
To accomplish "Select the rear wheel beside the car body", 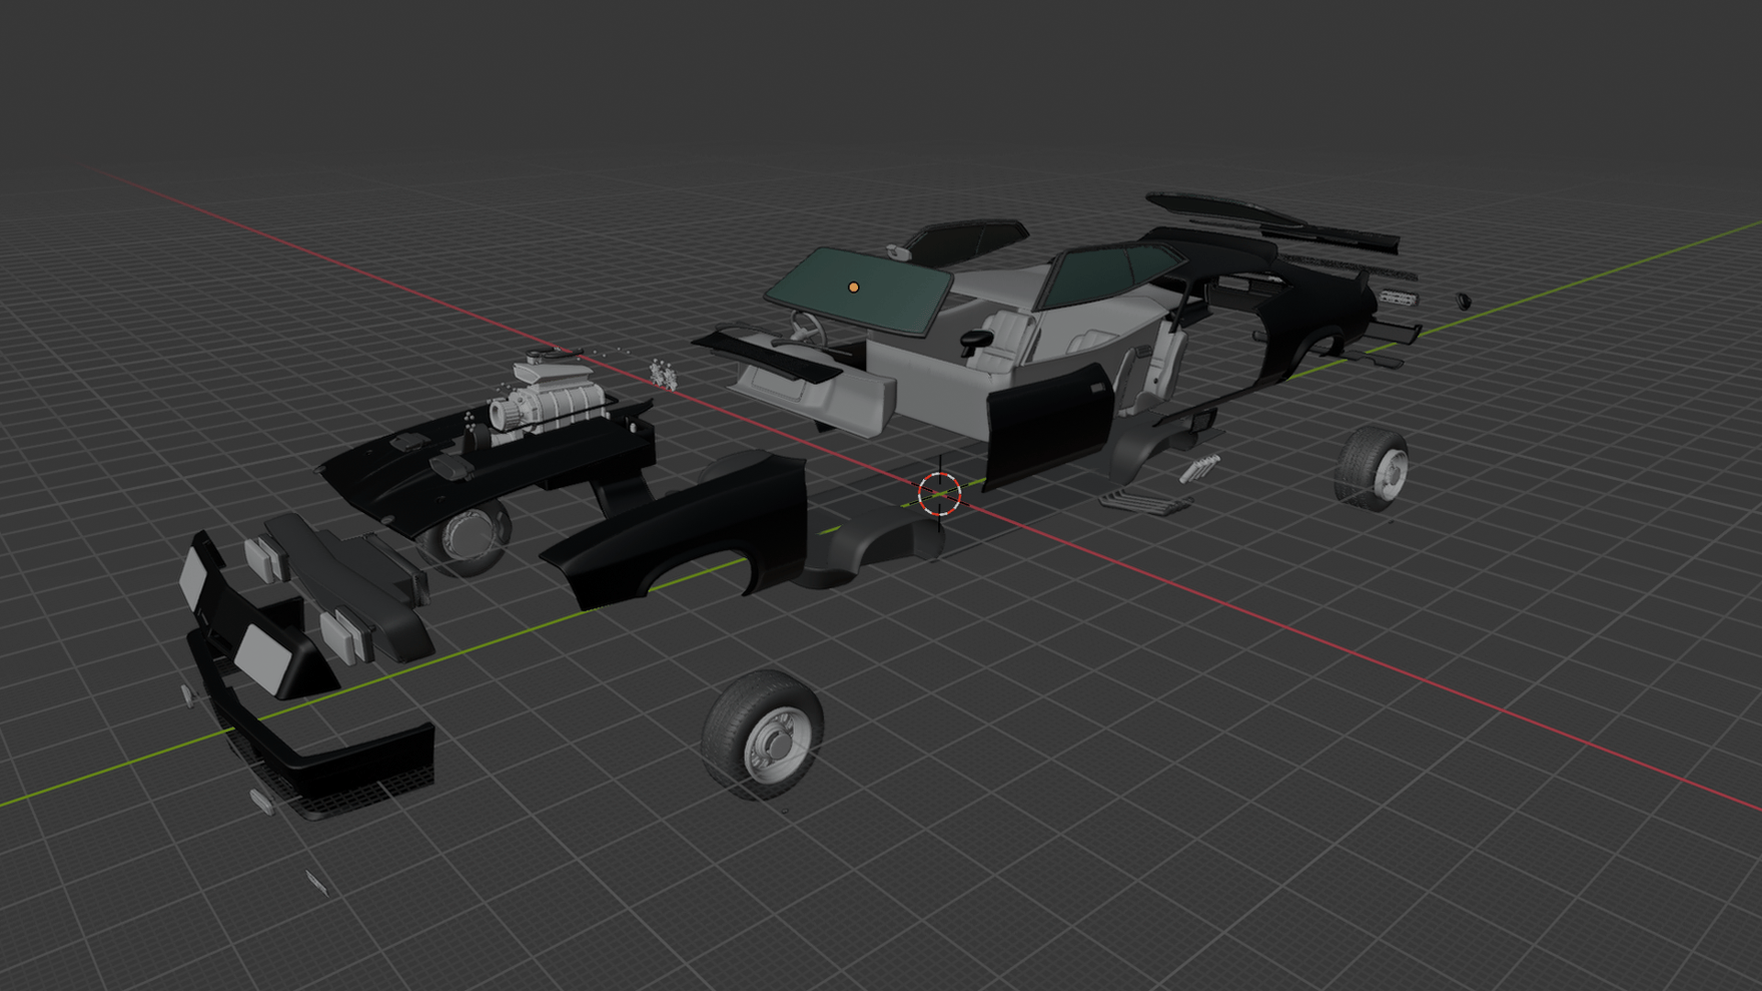I will [x=1371, y=468].
